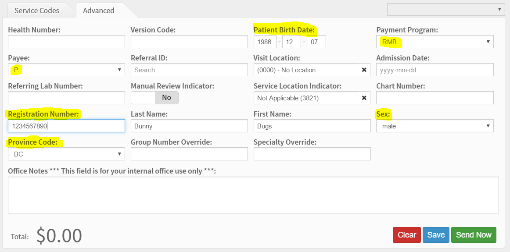Click the green Send Now button
The image size is (510, 252).
[474, 235]
